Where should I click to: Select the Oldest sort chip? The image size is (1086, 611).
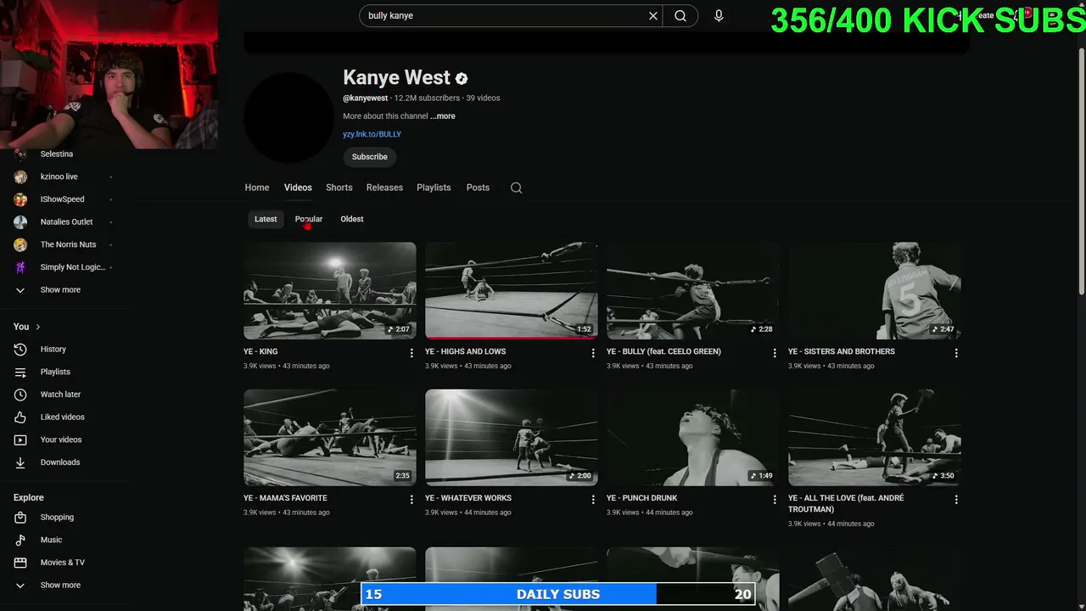(352, 219)
